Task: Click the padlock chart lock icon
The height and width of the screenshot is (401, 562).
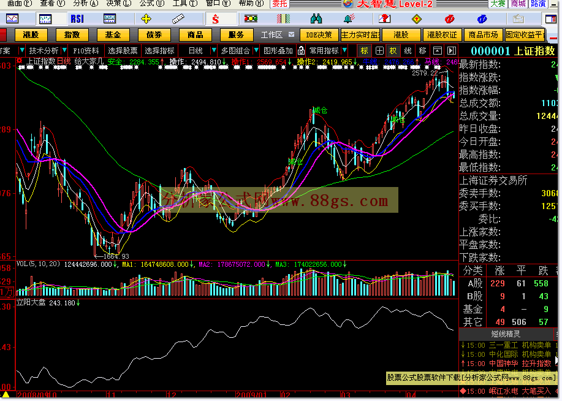Action: point(301,50)
